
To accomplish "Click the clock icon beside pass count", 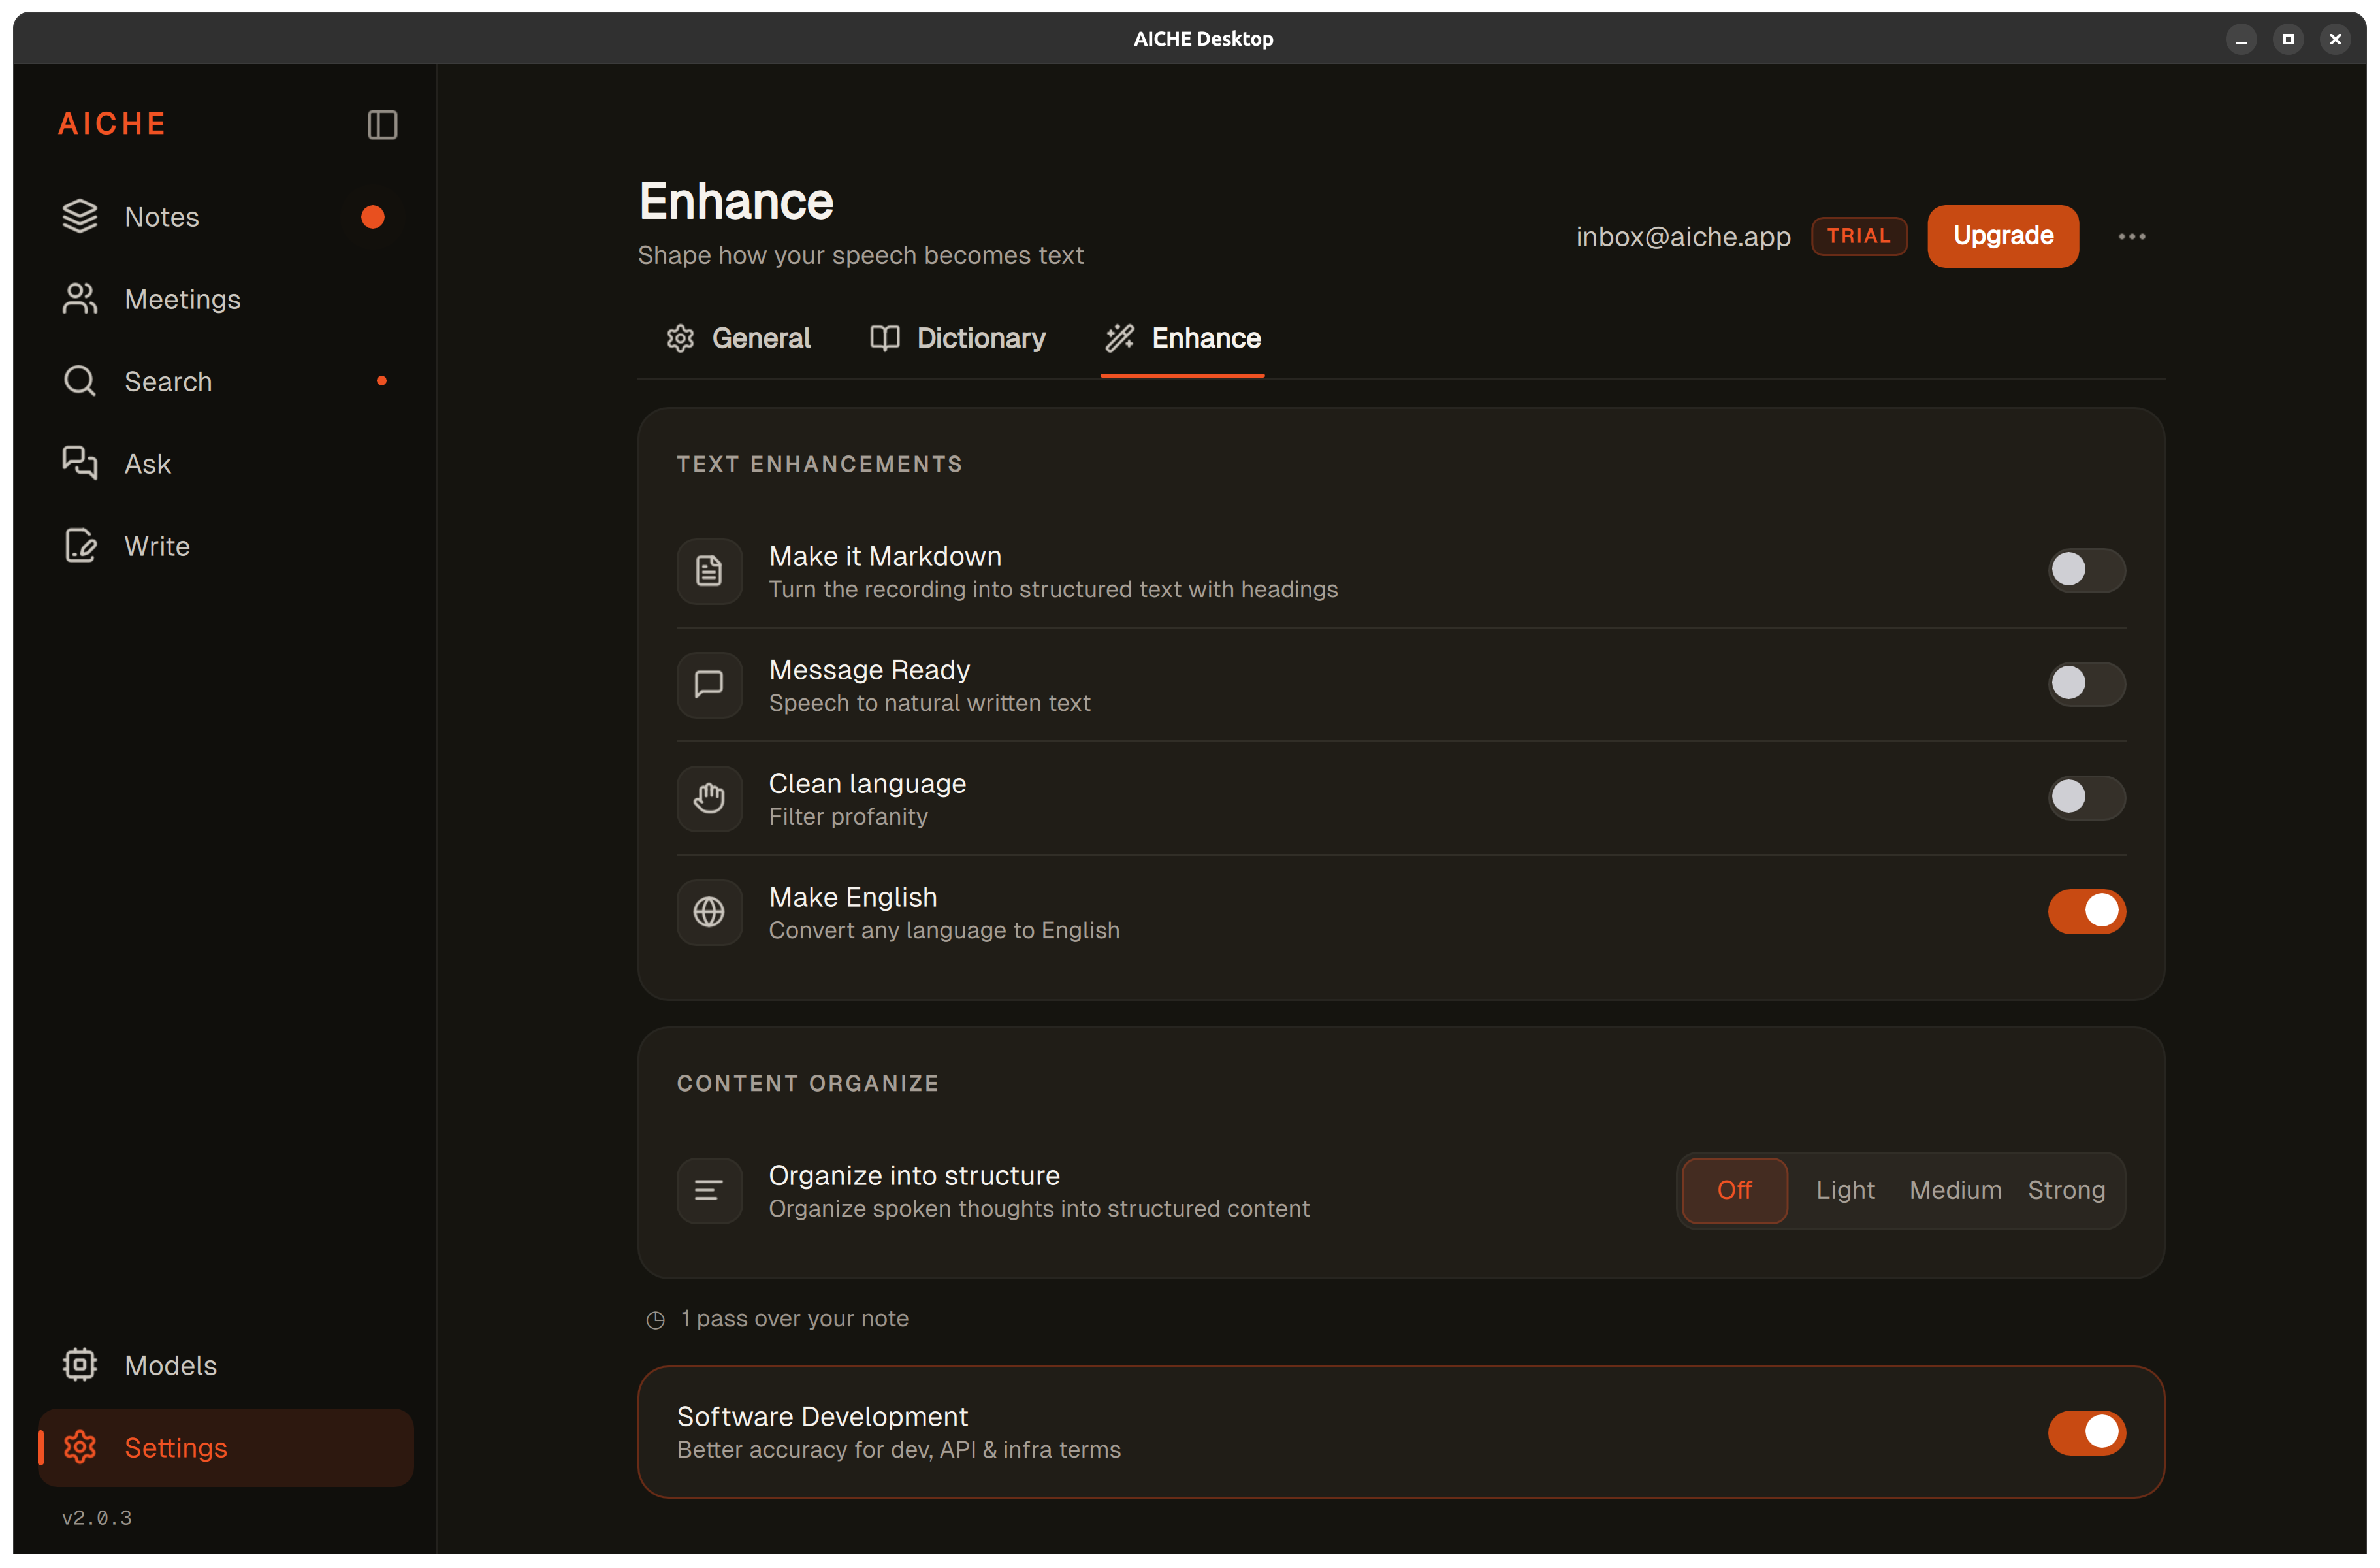I will (656, 1320).
